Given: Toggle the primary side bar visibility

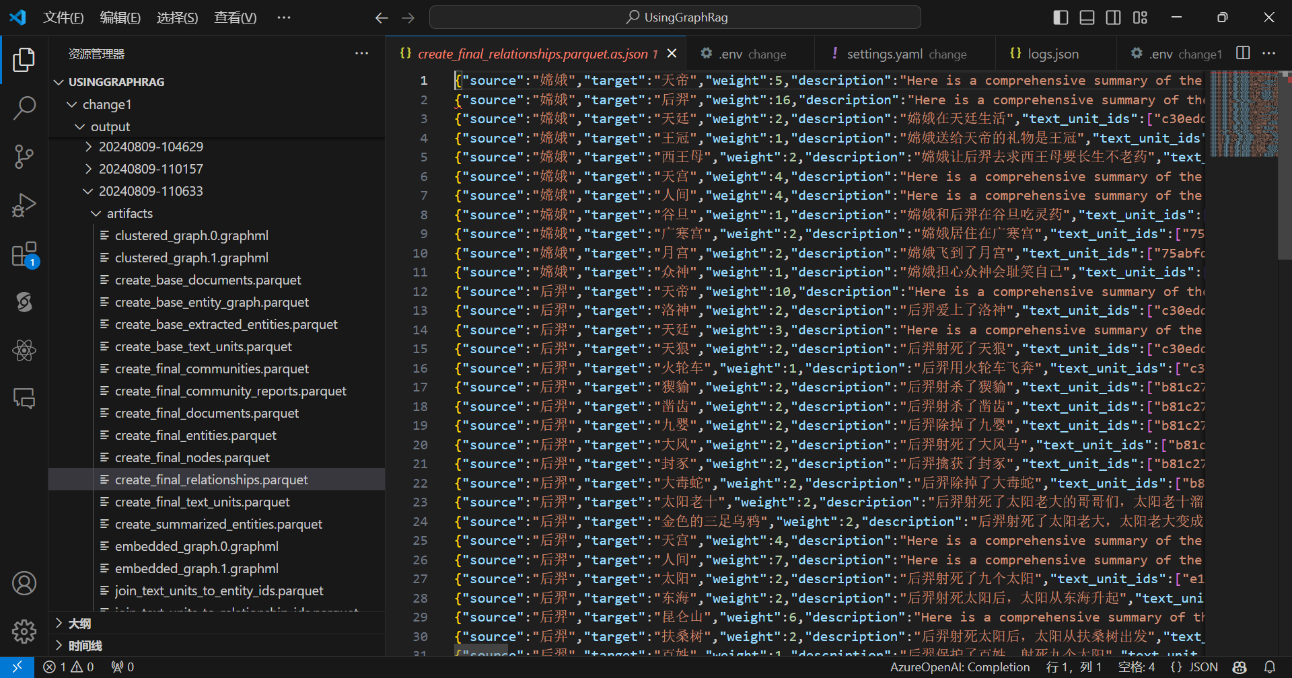Looking at the screenshot, I should [1061, 17].
